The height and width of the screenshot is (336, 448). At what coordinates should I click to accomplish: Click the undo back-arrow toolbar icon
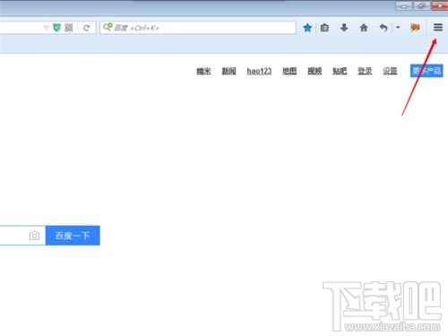tap(383, 28)
